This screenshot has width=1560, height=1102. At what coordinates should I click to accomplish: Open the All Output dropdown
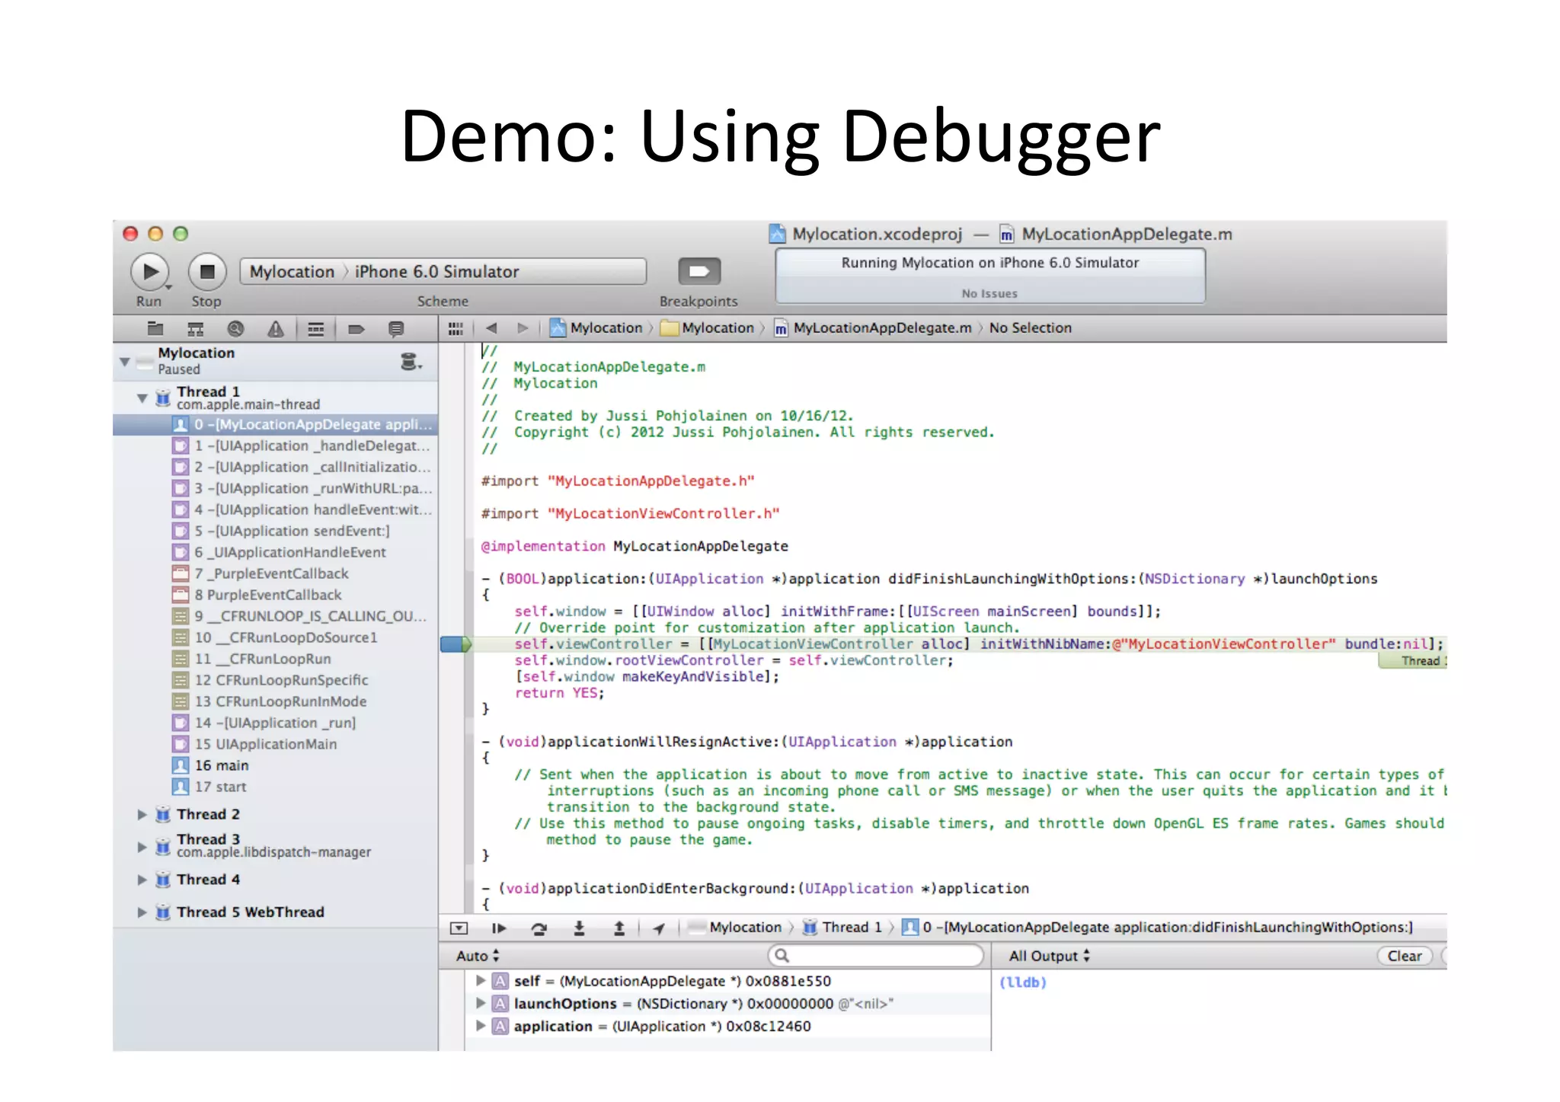point(1049,957)
